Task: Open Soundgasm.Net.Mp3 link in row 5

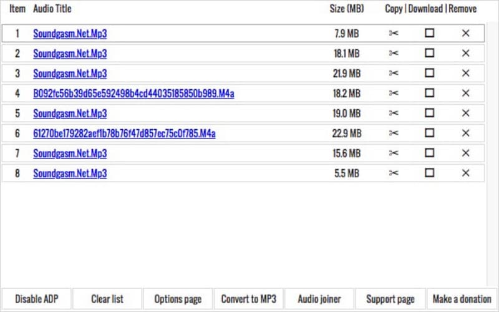Action: pyautogui.click(x=70, y=114)
